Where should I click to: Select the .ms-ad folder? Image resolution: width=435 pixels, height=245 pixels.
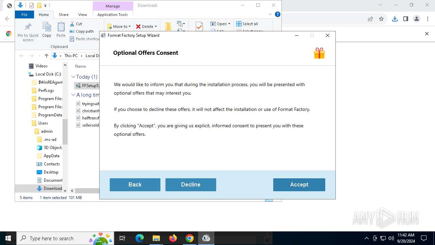click(x=47, y=140)
